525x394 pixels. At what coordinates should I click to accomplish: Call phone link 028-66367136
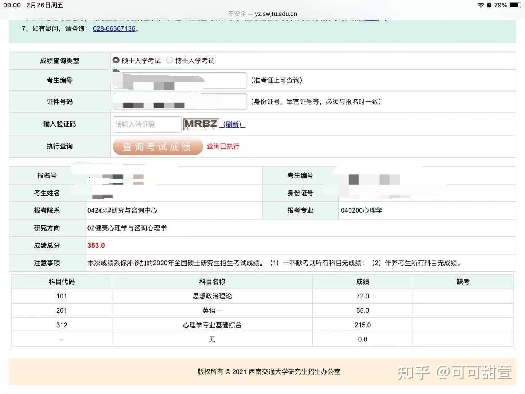[x=114, y=28]
